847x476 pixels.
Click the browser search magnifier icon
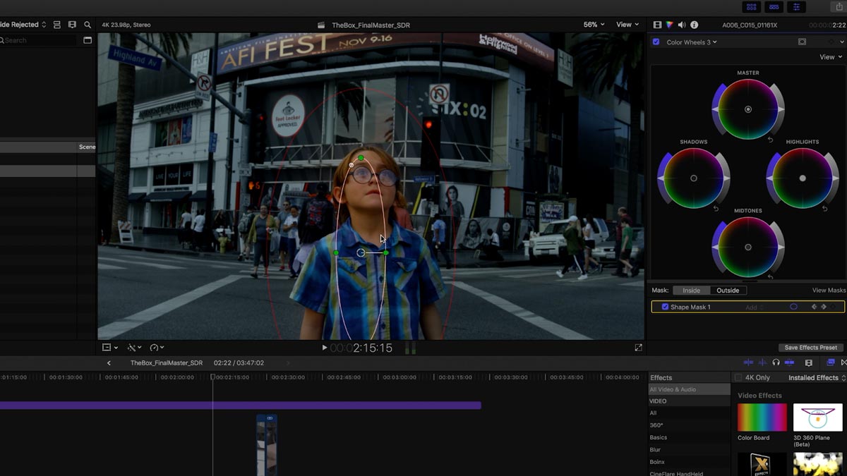[x=88, y=25]
